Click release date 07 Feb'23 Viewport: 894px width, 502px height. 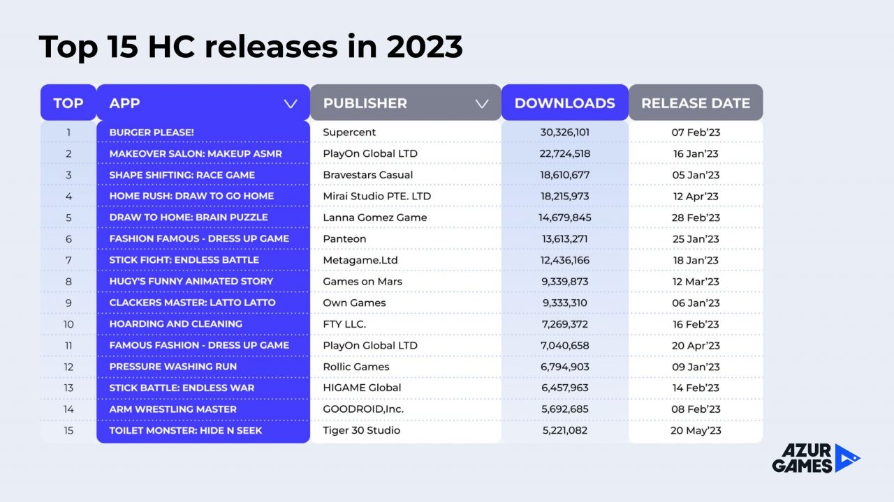click(696, 132)
